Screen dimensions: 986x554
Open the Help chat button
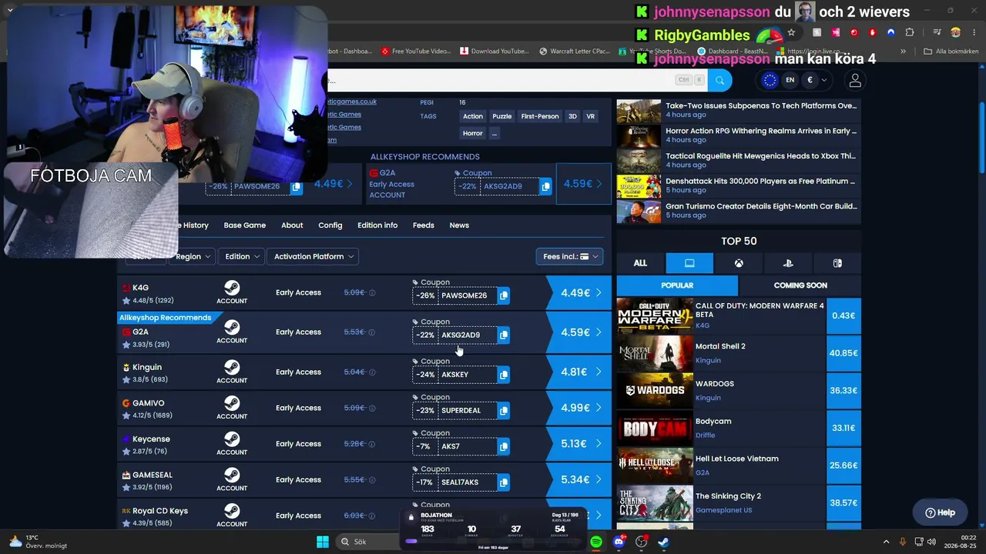tap(940, 512)
